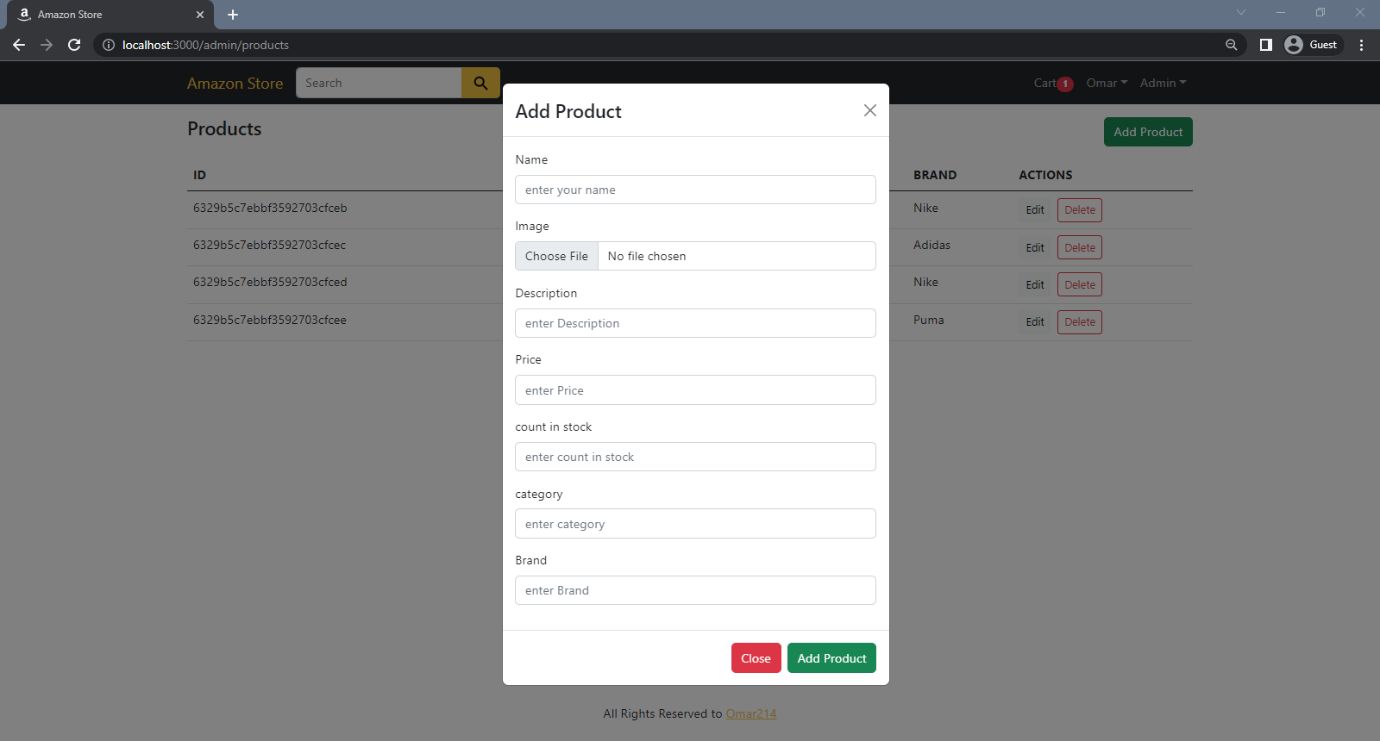Click the red Close button
The width and height of the screenshot is (1380, 741).
(756, 657)
